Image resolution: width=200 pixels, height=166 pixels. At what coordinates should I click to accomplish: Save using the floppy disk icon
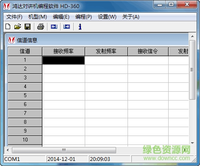[28, 27]
